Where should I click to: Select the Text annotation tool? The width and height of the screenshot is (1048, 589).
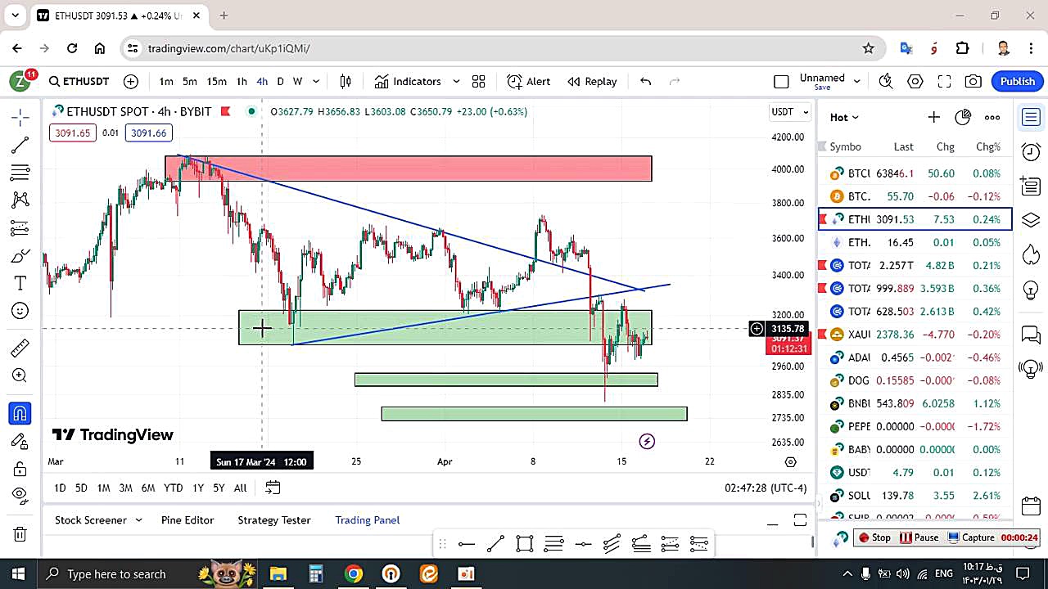click(x=20, y=283)
